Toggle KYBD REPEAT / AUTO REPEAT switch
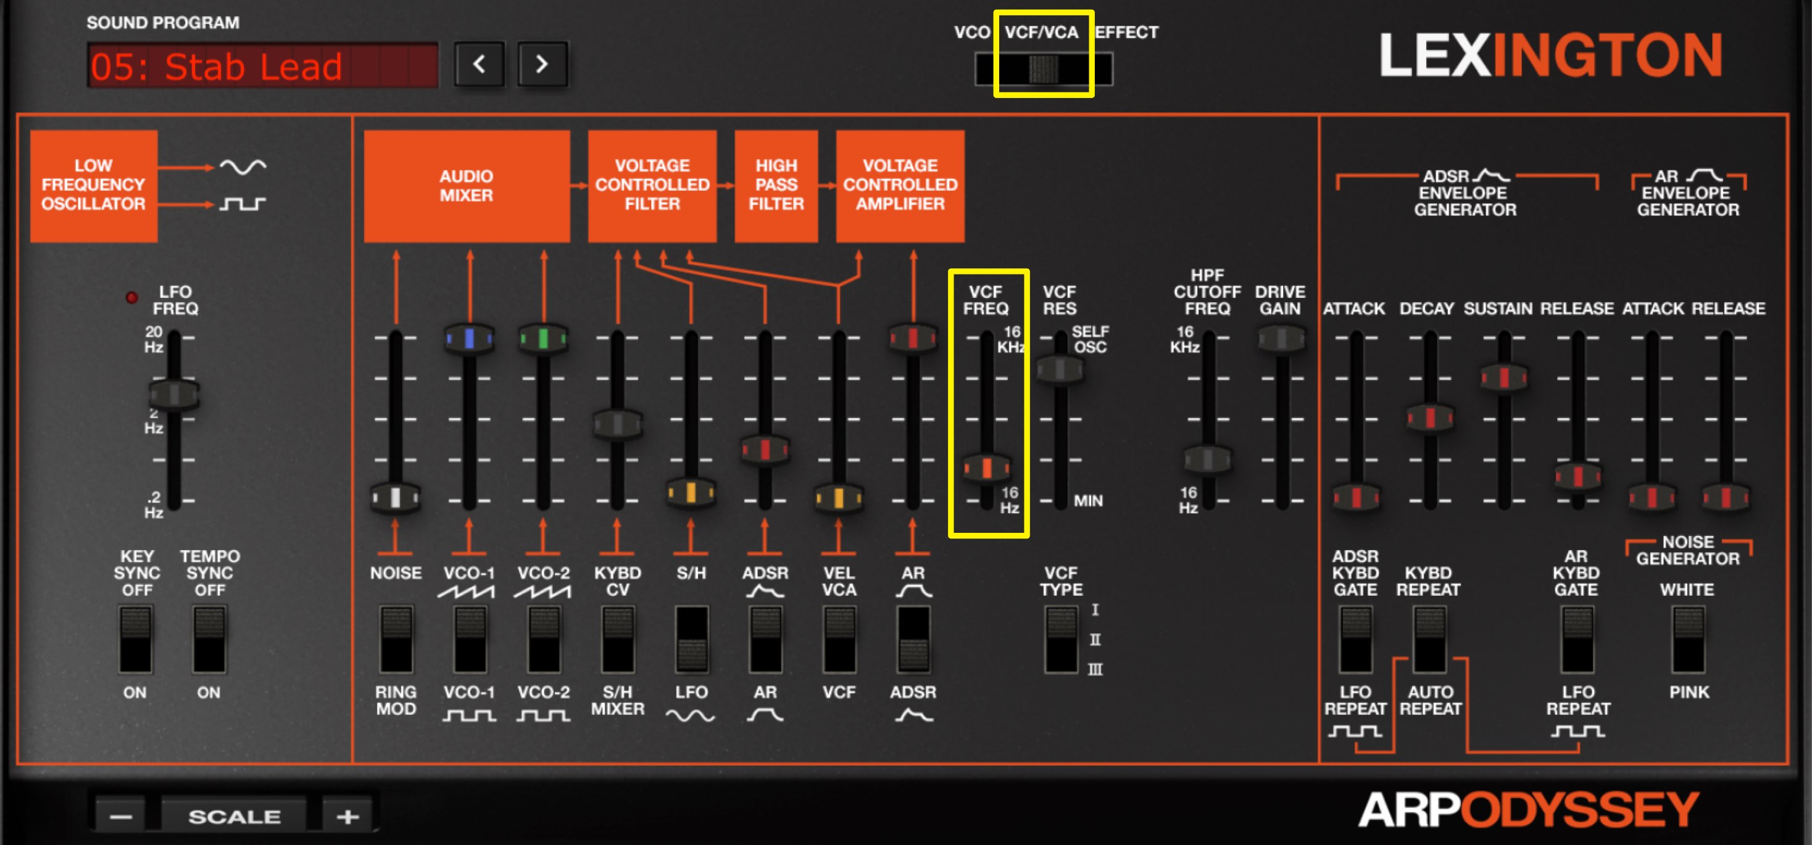 click(x=1429, y=639)
